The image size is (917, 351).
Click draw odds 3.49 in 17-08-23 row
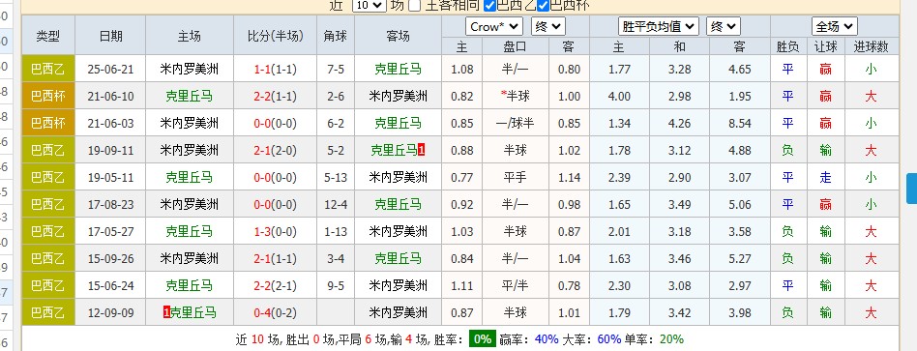pyautogui.click(x=680, y=204)
